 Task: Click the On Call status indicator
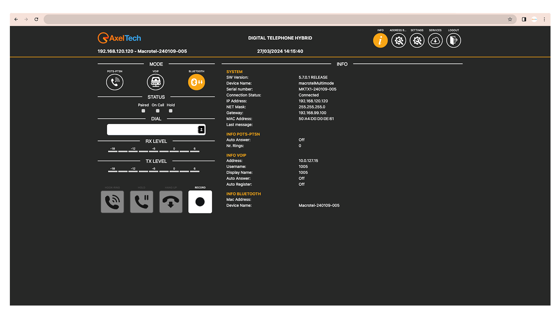[158, 111]
